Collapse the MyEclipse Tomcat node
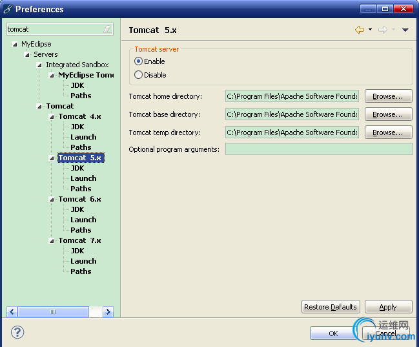The width and height of the screenshot is (419, 347). point(52,76)
